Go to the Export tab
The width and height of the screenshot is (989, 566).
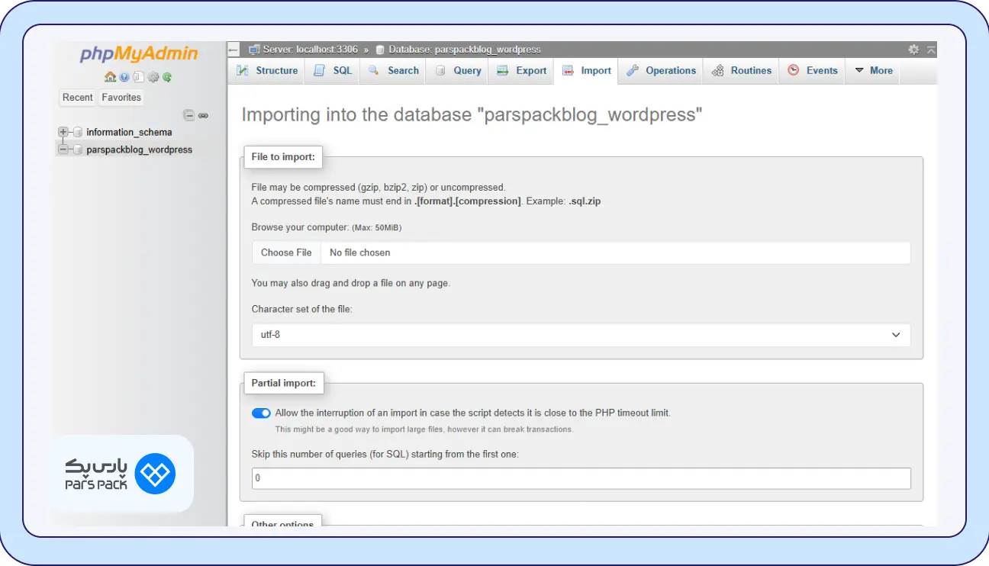[522, 70]
